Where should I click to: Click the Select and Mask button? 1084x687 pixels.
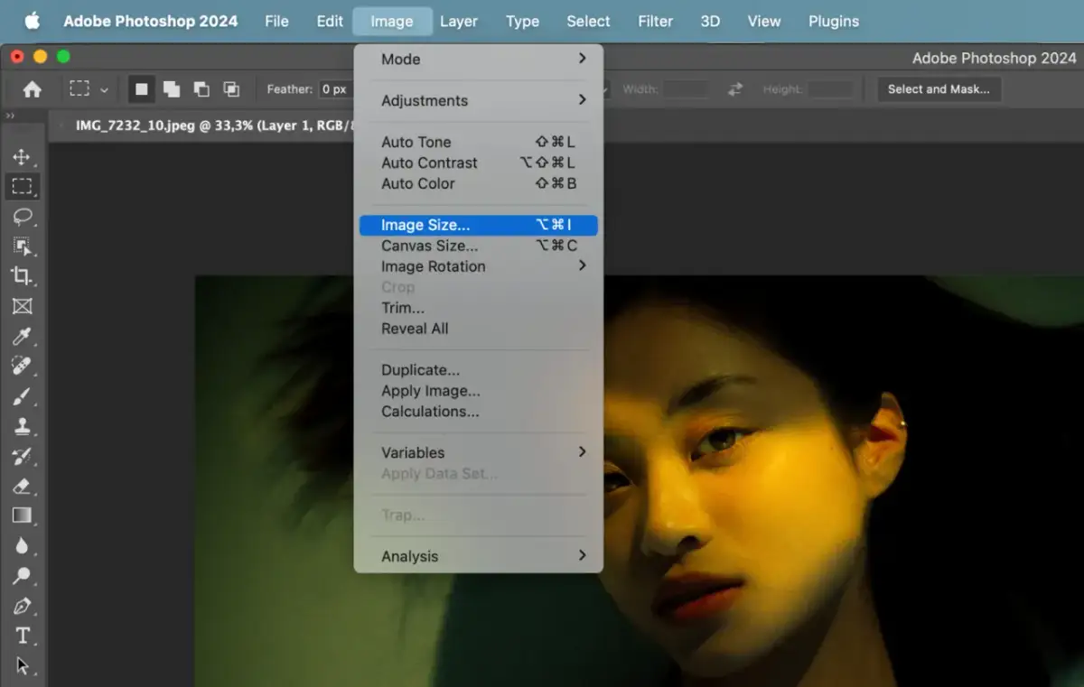(939, 89)
